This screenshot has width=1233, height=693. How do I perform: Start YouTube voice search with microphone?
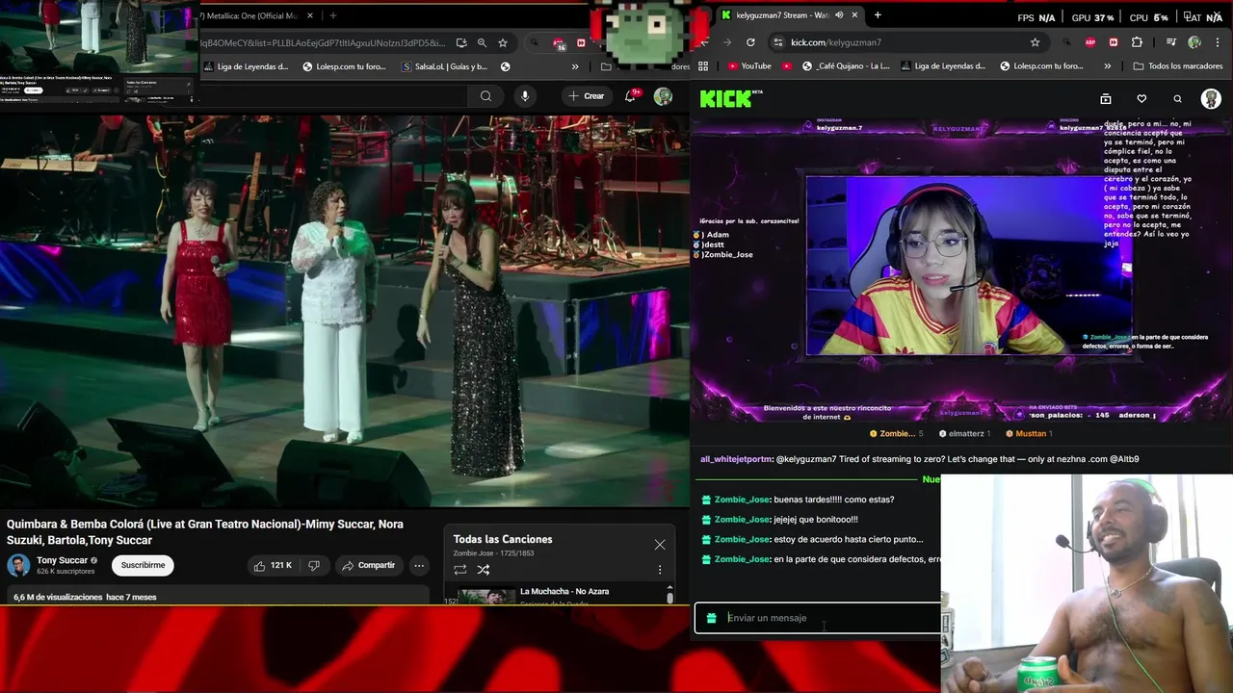[525, 95]
